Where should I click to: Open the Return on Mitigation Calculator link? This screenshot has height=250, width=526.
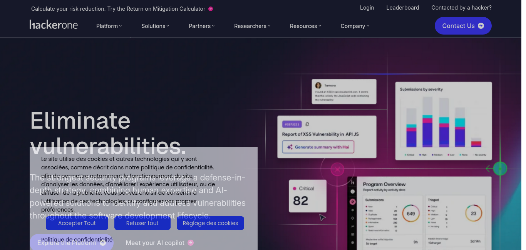pos(122,9)
